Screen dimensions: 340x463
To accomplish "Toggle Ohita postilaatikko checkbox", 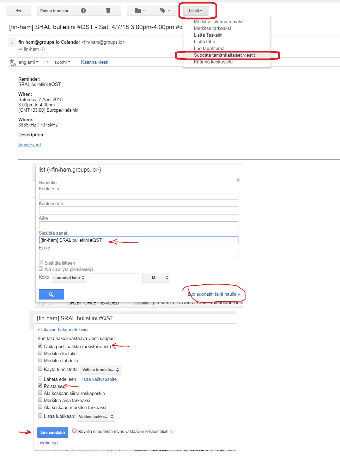I will (x=40, y=346).
